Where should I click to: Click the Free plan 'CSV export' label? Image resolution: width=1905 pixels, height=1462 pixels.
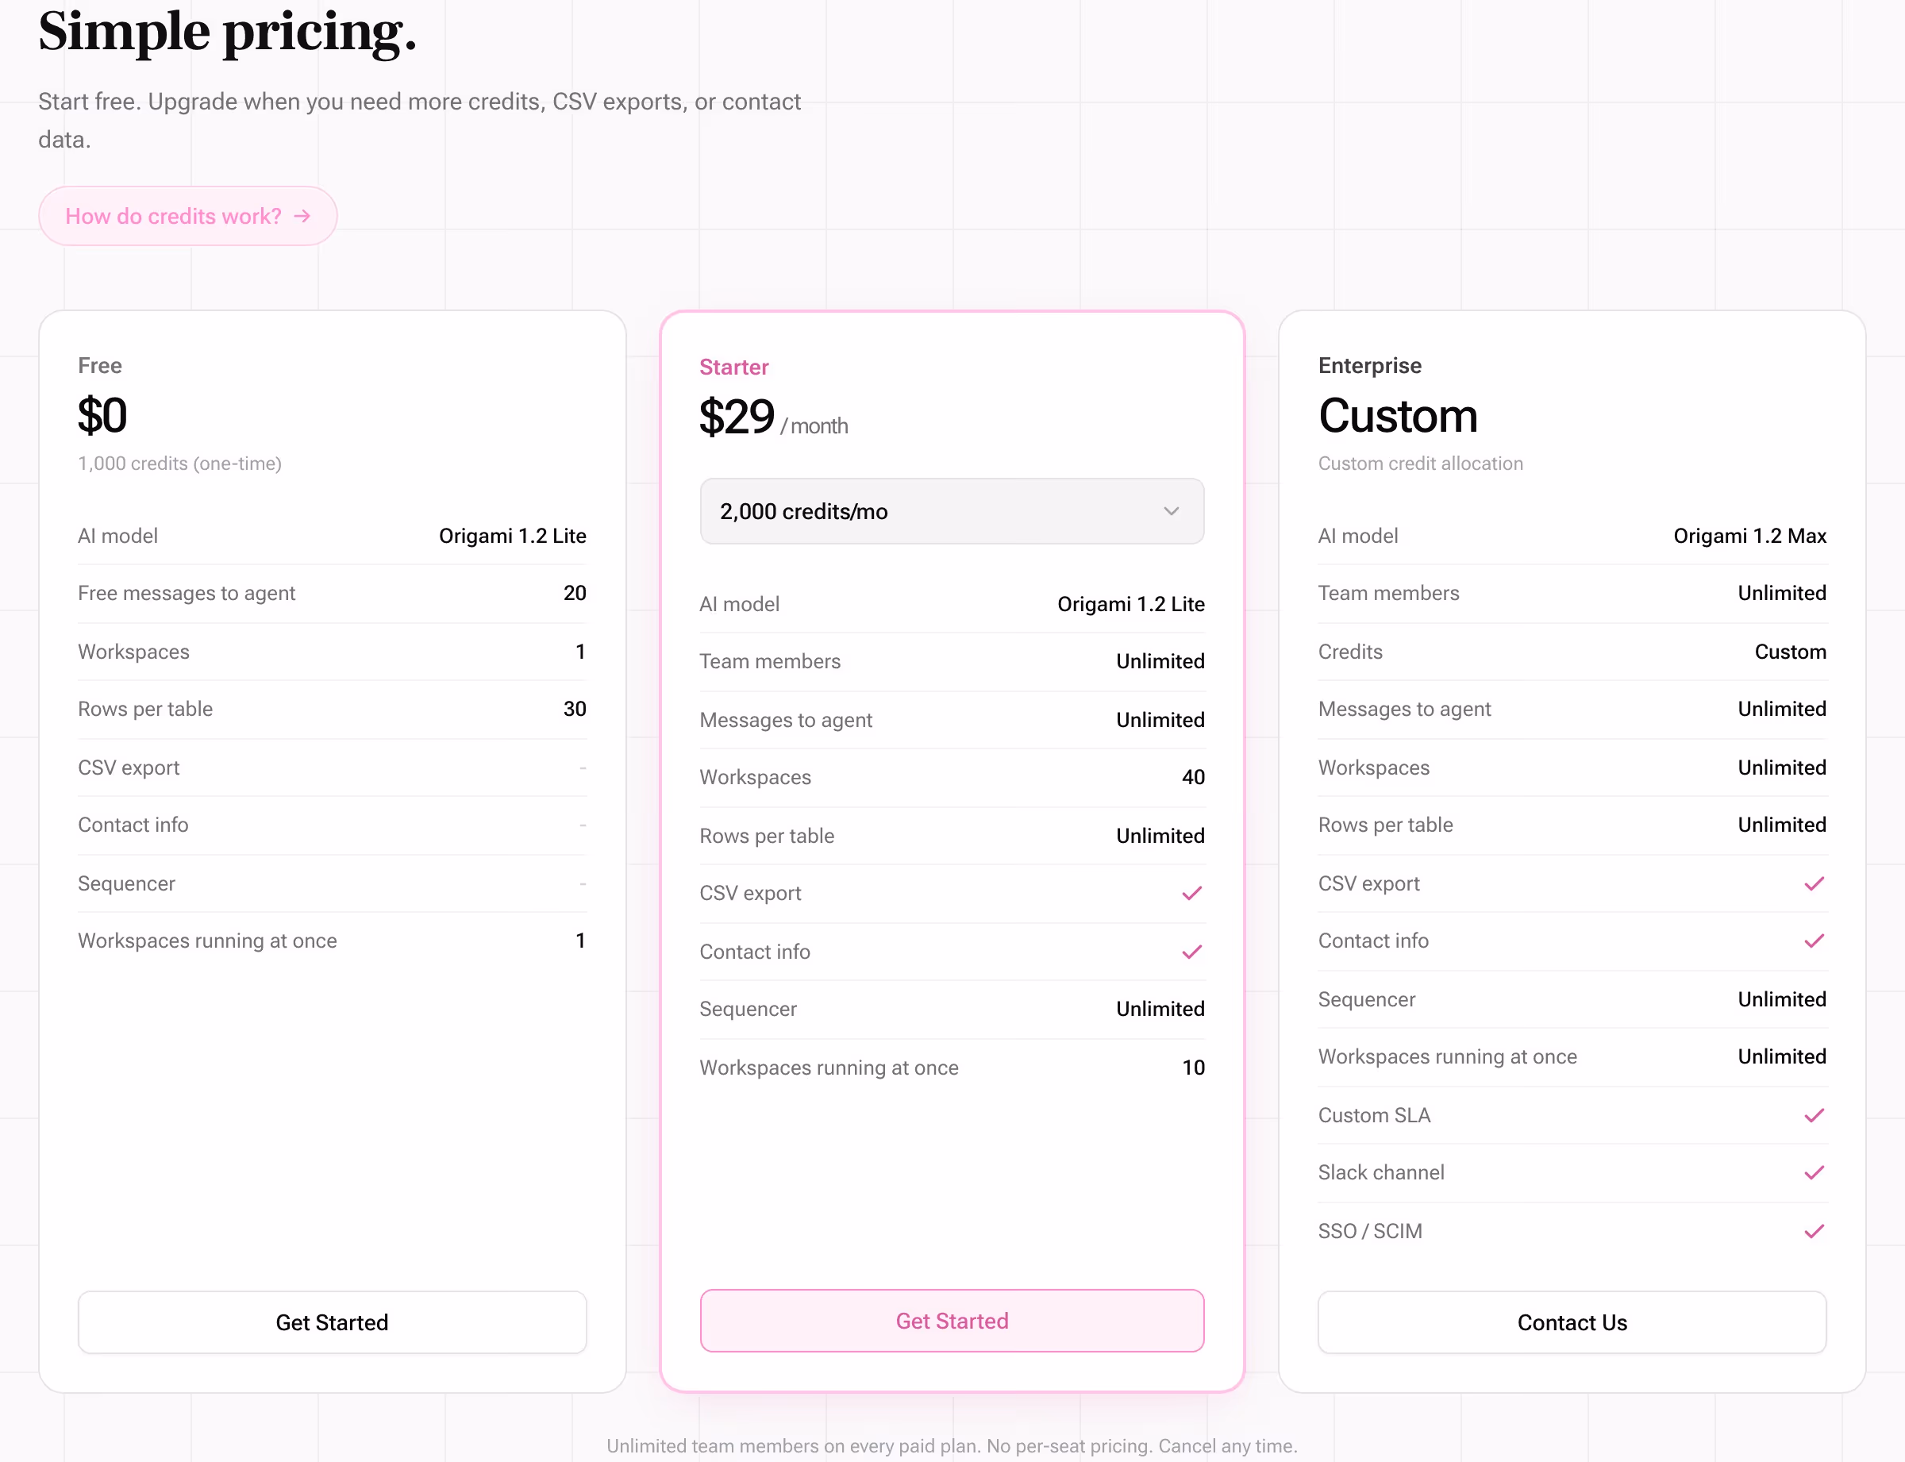tap(129, 767)
